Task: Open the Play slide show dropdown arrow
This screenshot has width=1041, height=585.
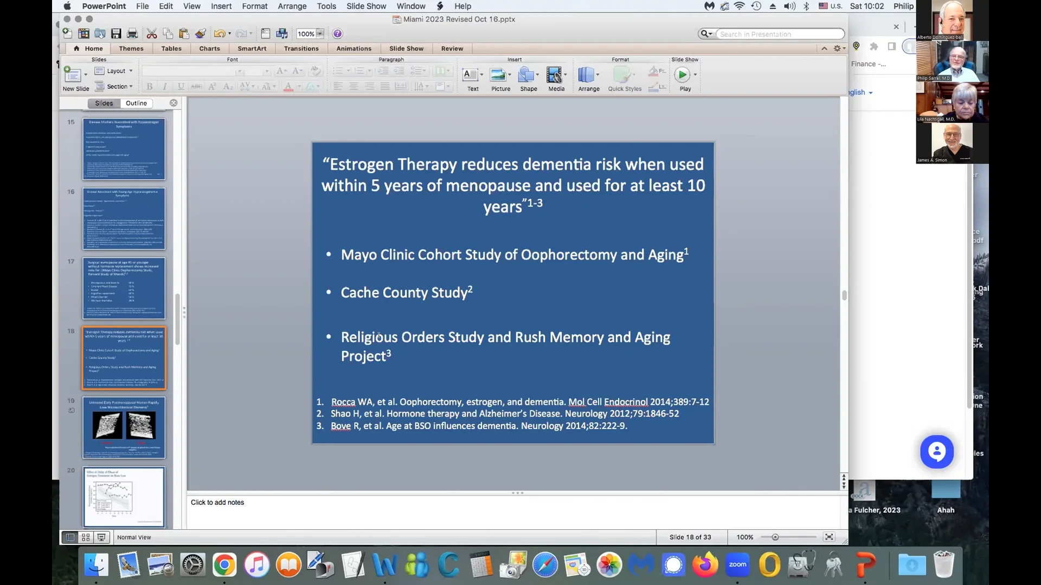Action: point(695,74)
